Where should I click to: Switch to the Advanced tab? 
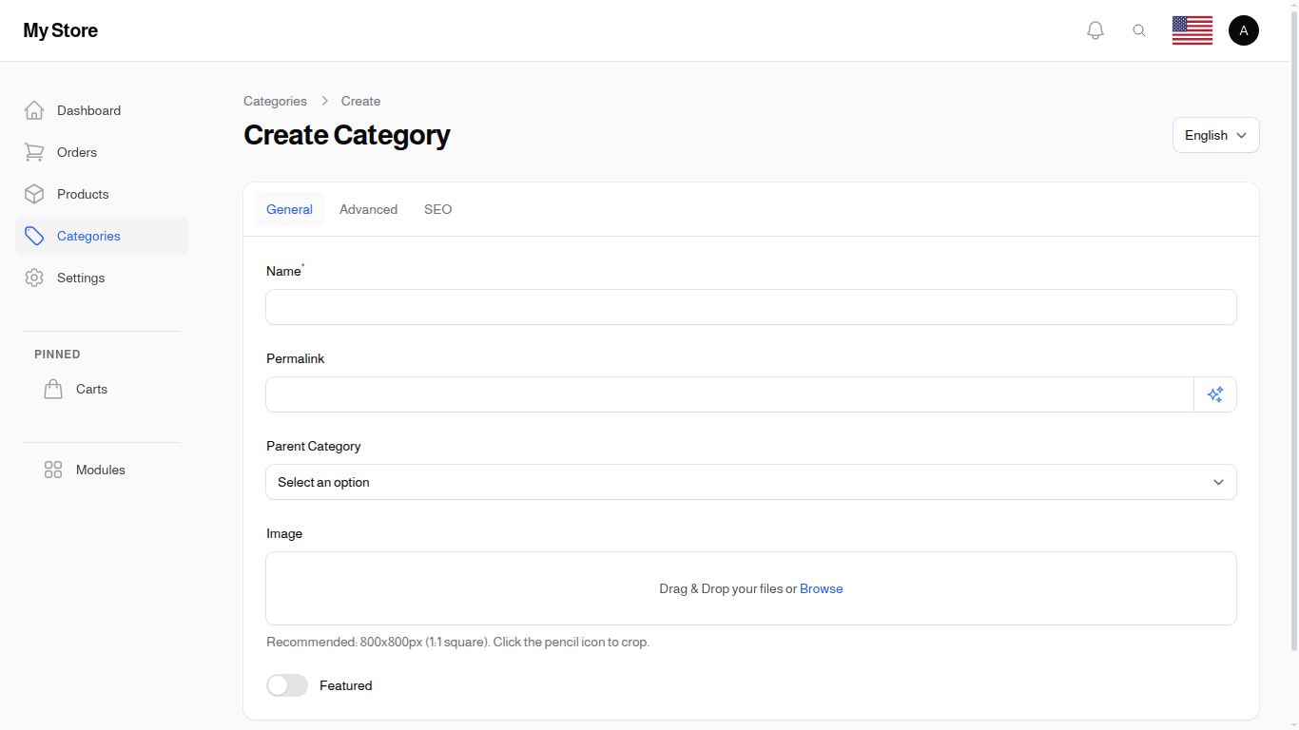click(368, 209)
